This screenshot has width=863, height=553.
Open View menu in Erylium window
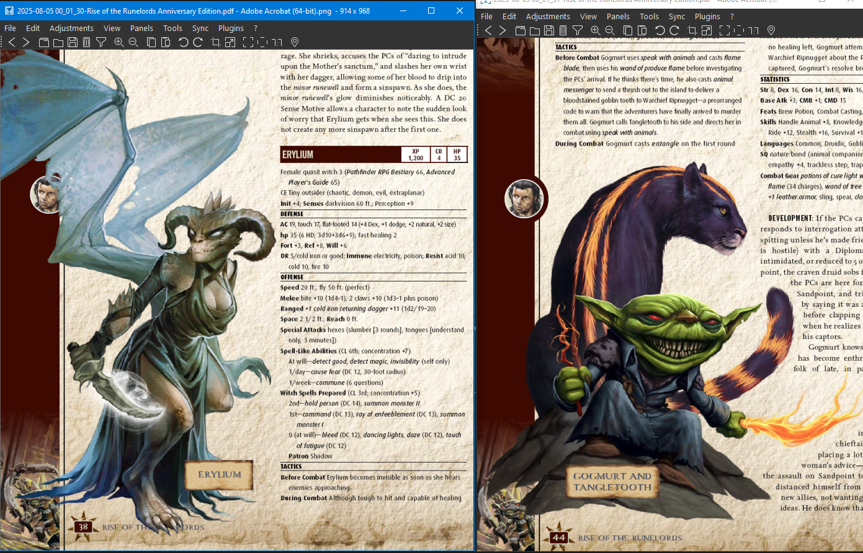pos(112,28)
